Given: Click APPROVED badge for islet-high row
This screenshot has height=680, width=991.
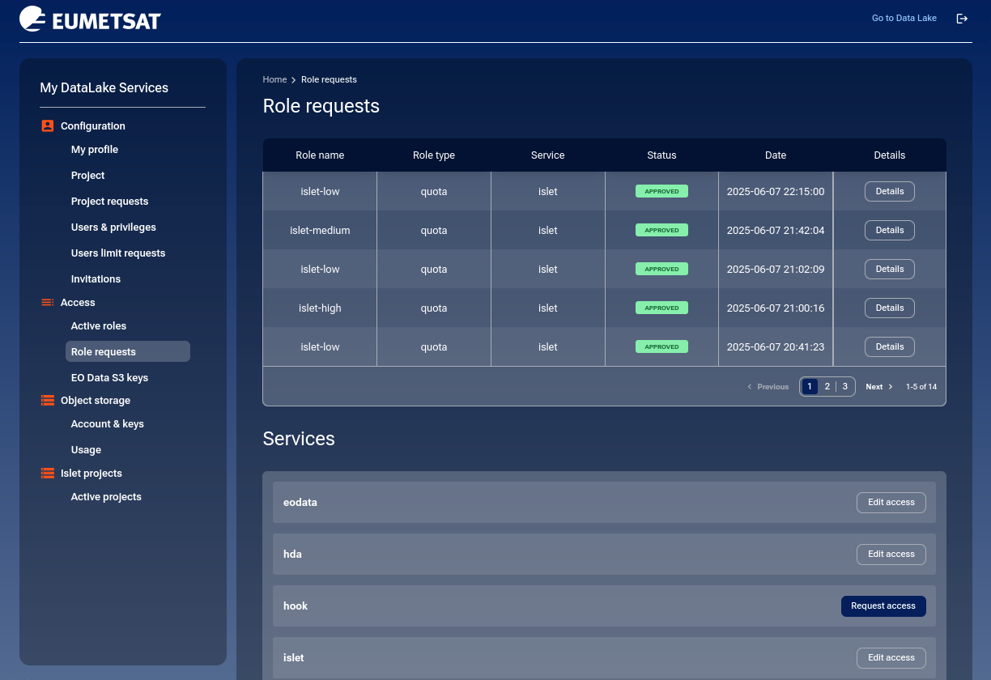Looking at the screenshot, I should [x=661, y=308].
